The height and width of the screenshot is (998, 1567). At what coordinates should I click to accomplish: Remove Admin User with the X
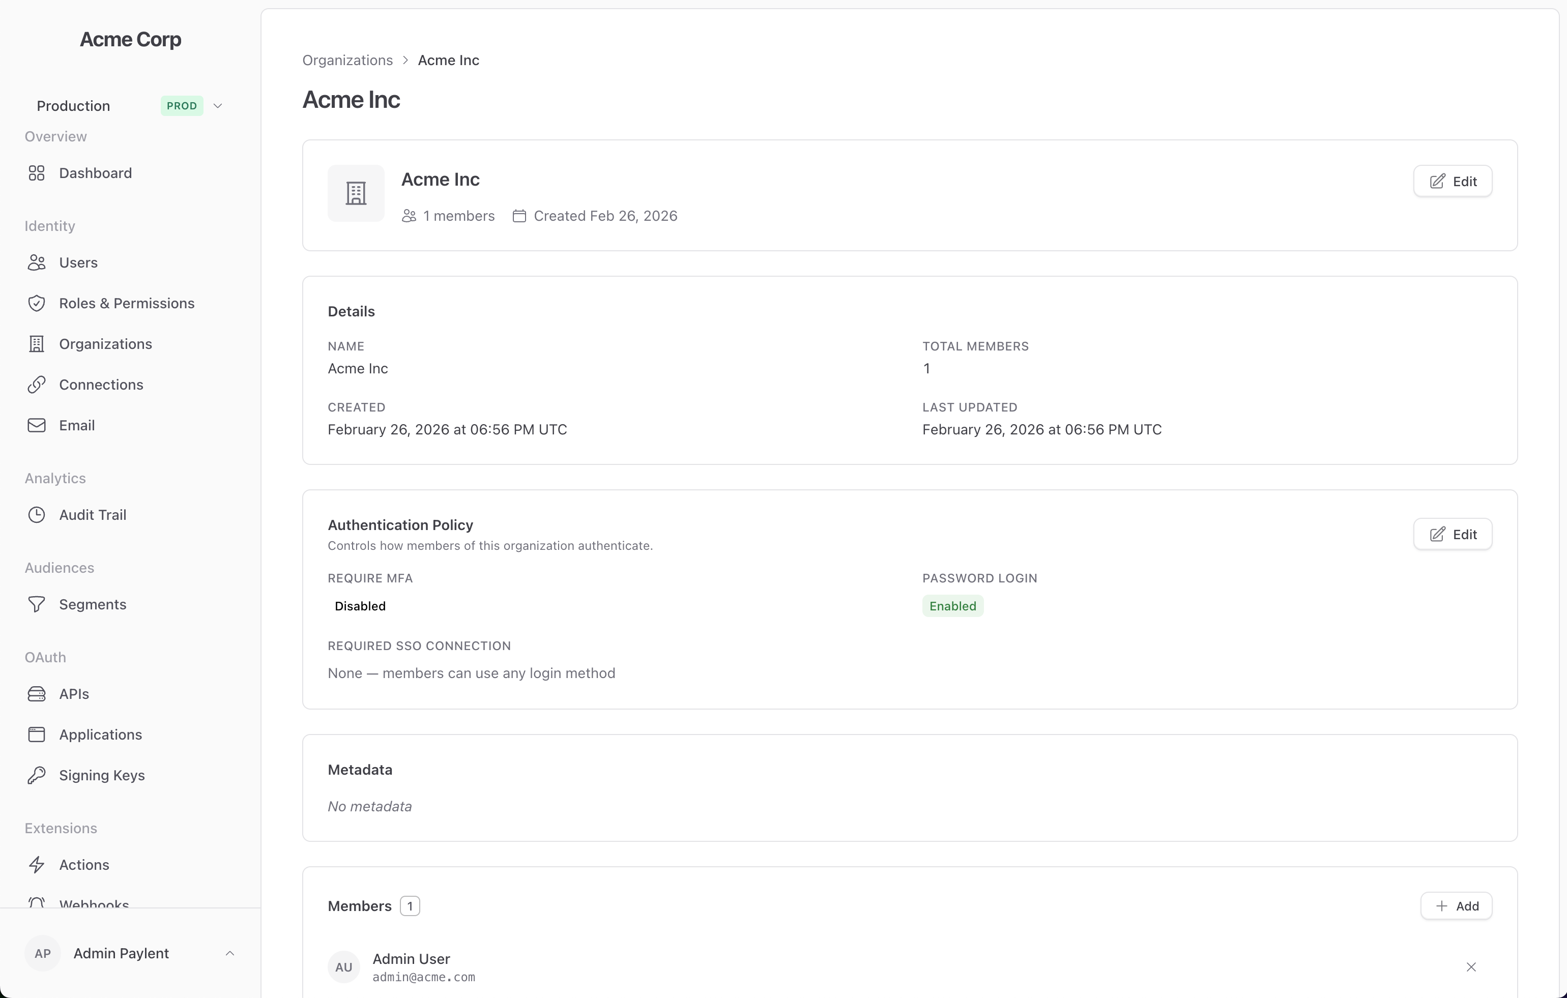tap(1472, 967)
